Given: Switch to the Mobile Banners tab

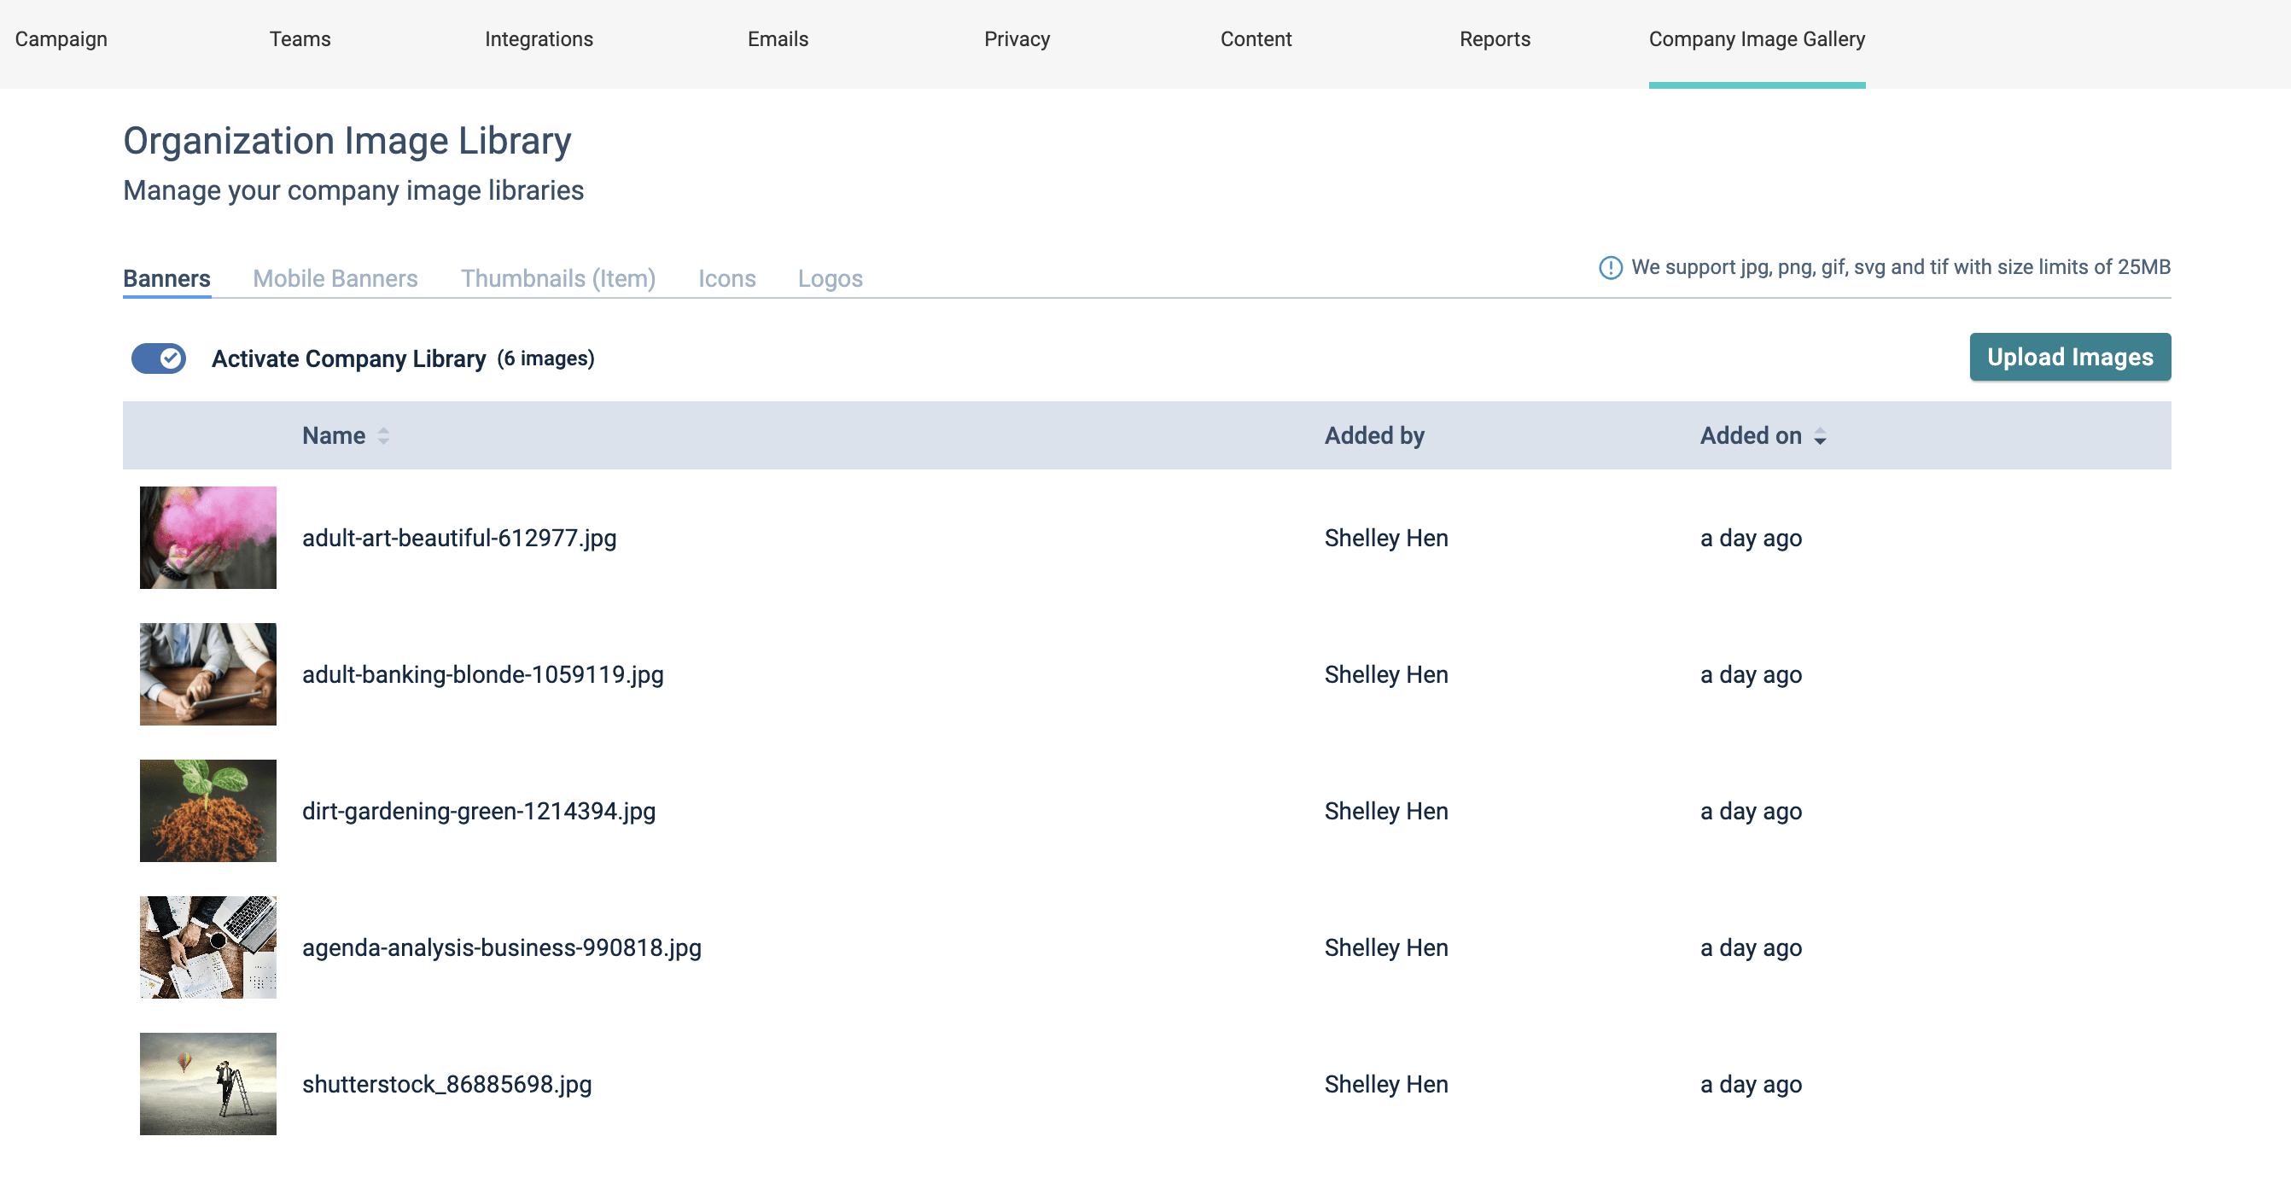Looking at the screenshot, I should point(335,278).
